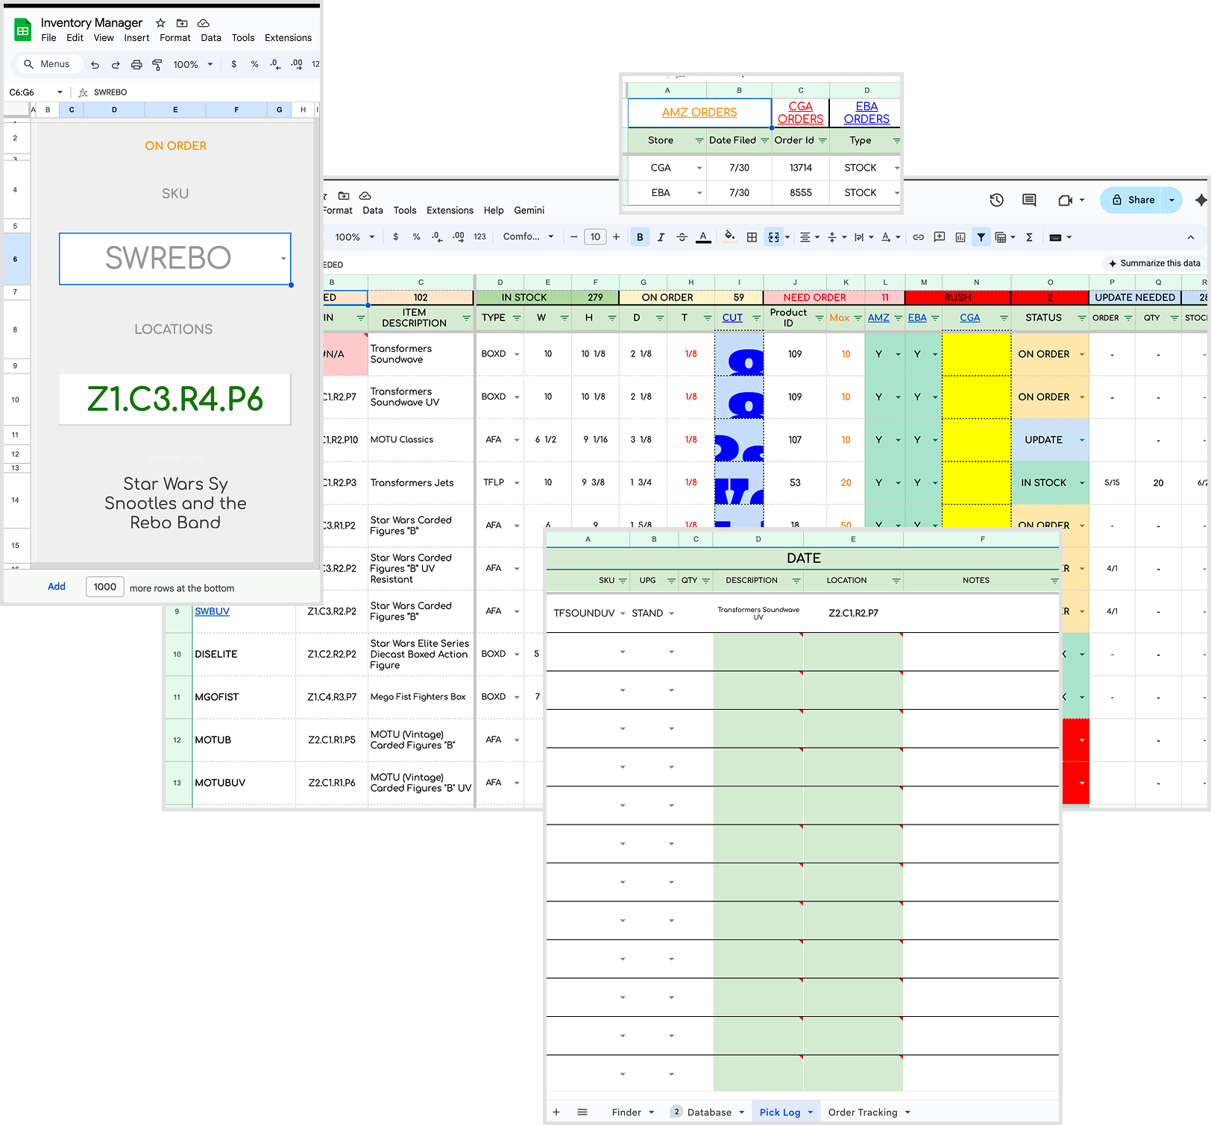This screenshot has height=1125, width=1211.
Task: Open the SWREBO SKU dropdown
Action: pyautogui.click(x=282, y=259)
